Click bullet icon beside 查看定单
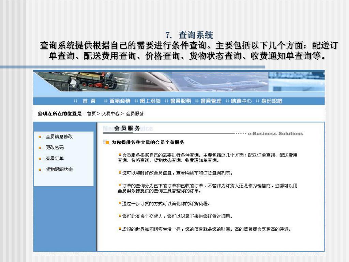Screen dimensions: 349x262 click(40, 159)
